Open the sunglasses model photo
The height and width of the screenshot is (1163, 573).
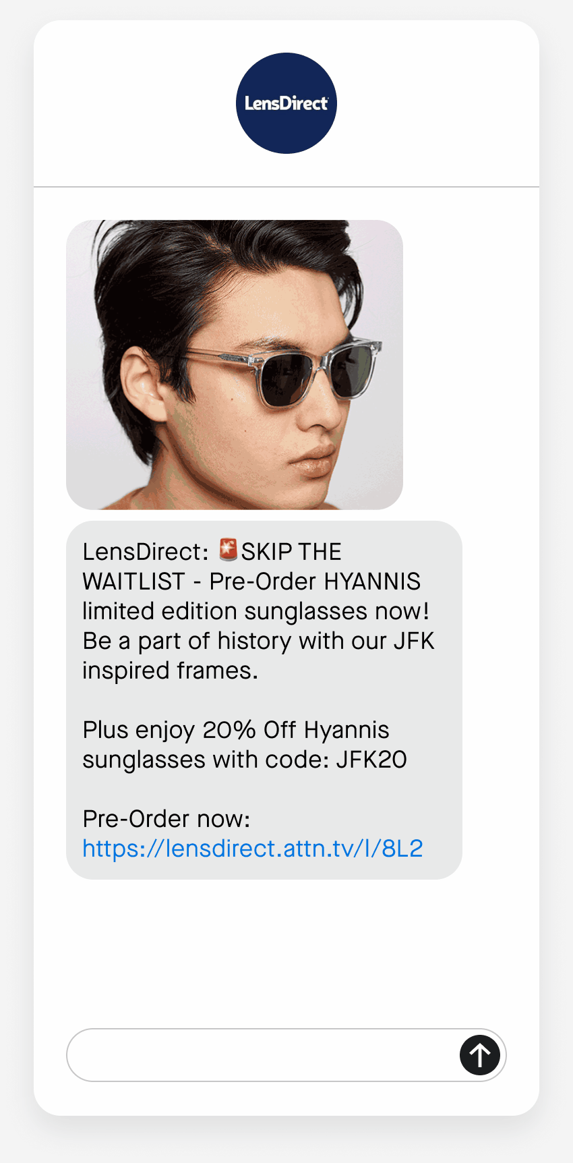coord(235,364)
